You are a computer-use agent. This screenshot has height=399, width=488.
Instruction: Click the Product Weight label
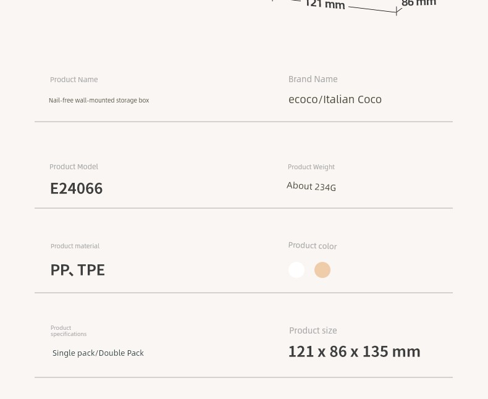[311, 167]
